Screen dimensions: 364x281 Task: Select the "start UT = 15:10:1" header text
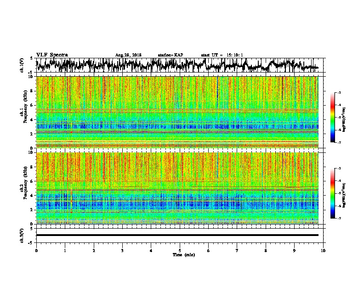coord(222,55)
